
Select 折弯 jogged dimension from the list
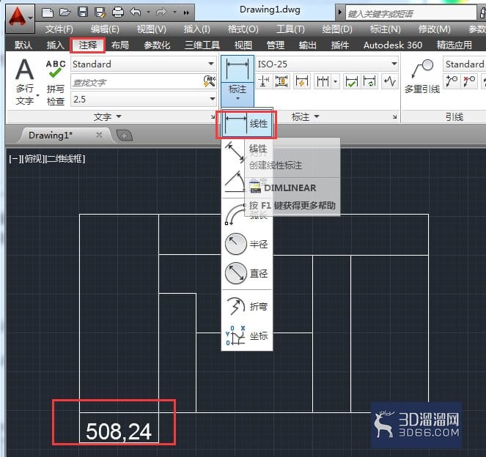point(247,306)
